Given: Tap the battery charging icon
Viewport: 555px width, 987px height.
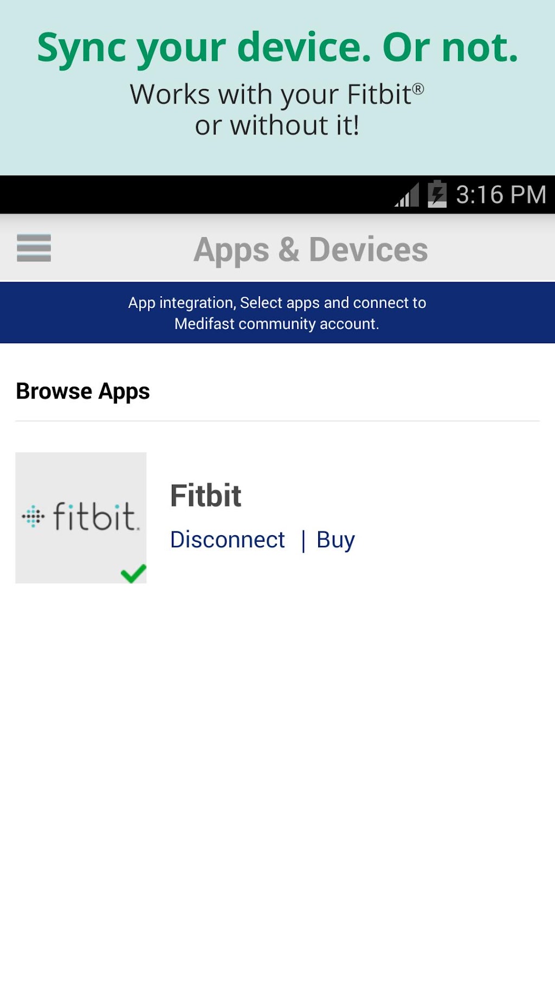Looking at the screenshot, I should [x=437, y=194].
